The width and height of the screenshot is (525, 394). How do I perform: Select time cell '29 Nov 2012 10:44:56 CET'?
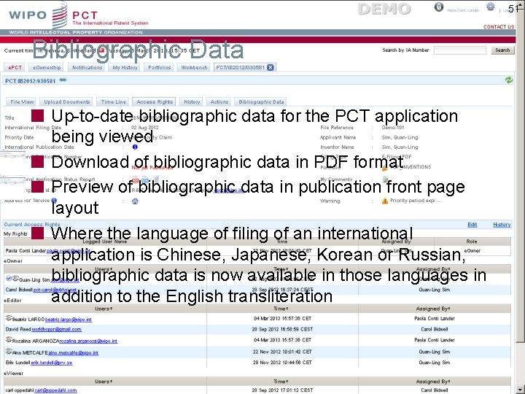click(x=282, y=363)
